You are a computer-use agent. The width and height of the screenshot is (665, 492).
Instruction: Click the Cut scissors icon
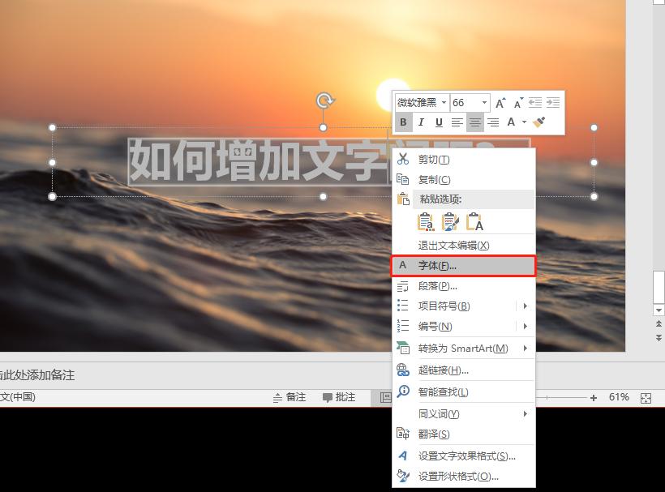[403, 160]
